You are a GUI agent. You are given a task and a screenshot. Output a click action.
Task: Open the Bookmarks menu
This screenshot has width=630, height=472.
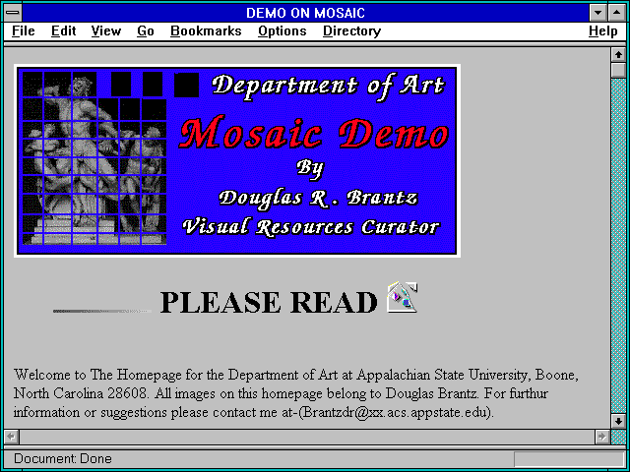pos(206,31)
